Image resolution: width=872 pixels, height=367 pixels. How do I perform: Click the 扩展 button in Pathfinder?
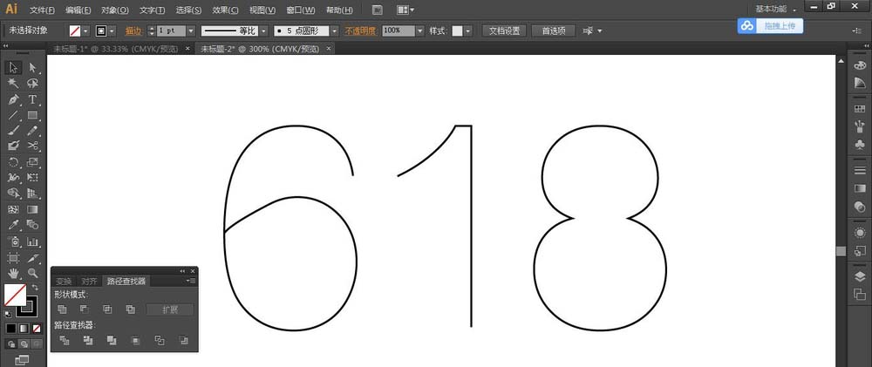pos(170,309)
